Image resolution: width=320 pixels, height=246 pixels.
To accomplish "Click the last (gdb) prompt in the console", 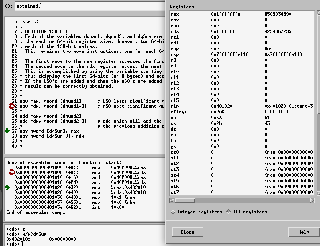I will [x=13, y=244].
